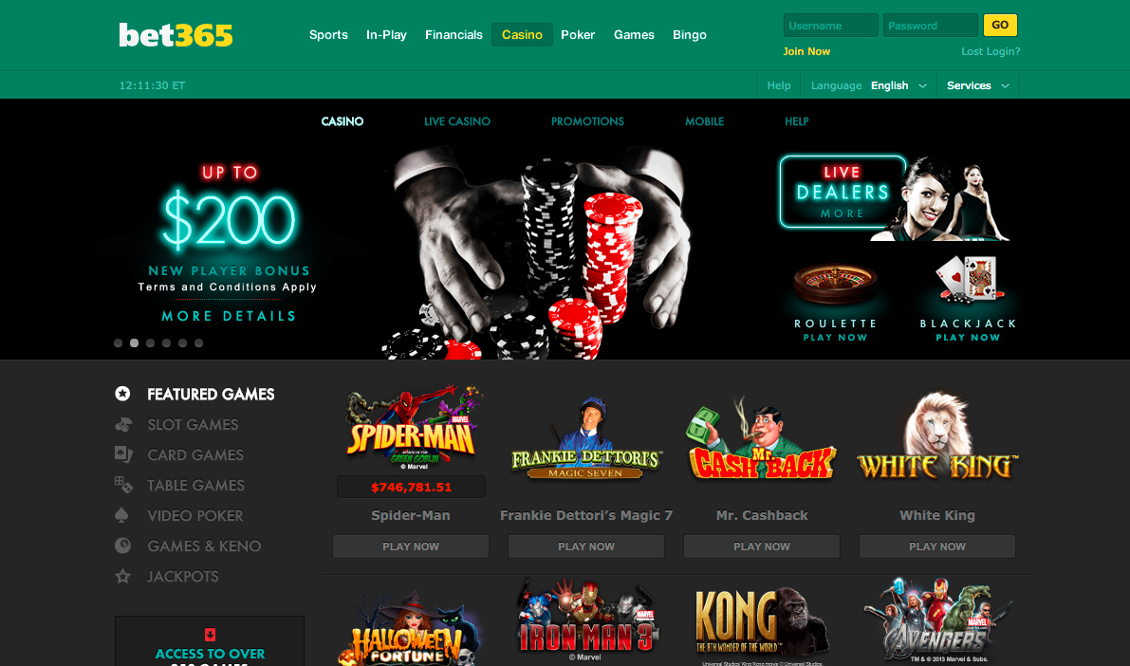The height and width of the screenshot is (666, 1130).
Task: Click the Username input field
Action: [831, 26]
